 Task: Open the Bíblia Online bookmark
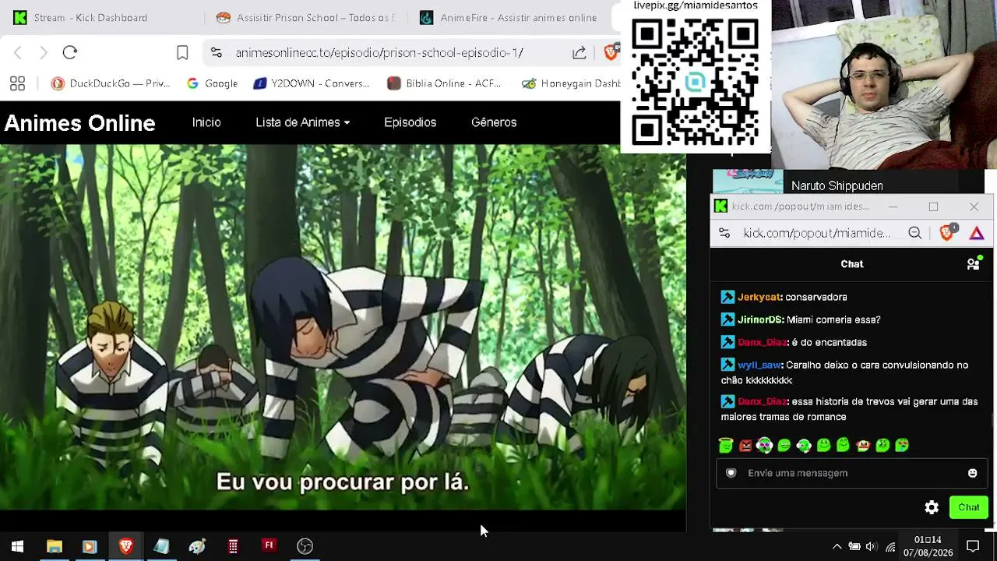(444, 83)
